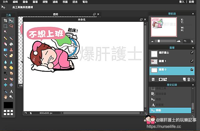Create a new layer icon
The height and width of the screenshot is (131, 200).
pyautogui.click(x=184, y=79)
